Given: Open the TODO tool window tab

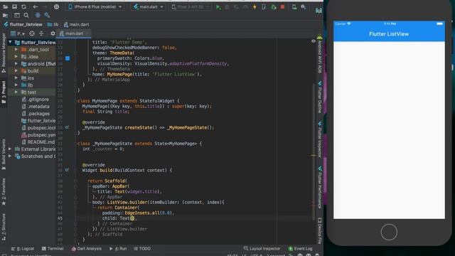Looking at the screenshot, I should (142, 249).
